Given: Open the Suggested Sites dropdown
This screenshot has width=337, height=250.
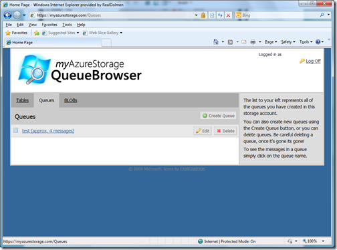Looking at the screenshot, I should [61, 33].
